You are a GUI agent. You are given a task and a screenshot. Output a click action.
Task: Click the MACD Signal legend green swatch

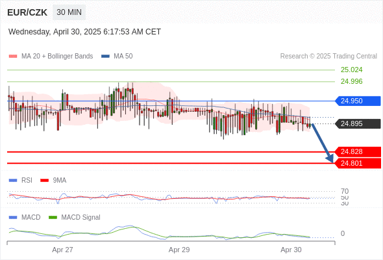point(53,217)
